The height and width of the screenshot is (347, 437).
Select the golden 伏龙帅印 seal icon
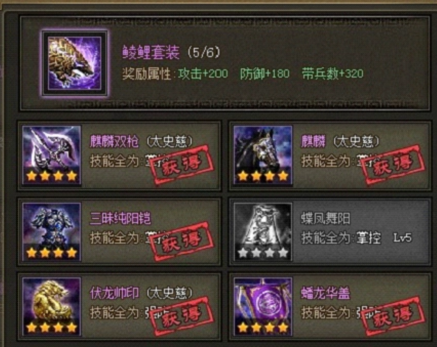coord(52,307)
